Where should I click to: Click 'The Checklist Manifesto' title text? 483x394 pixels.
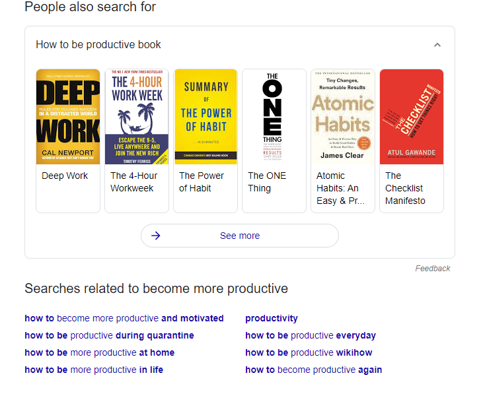pos(405,188)
